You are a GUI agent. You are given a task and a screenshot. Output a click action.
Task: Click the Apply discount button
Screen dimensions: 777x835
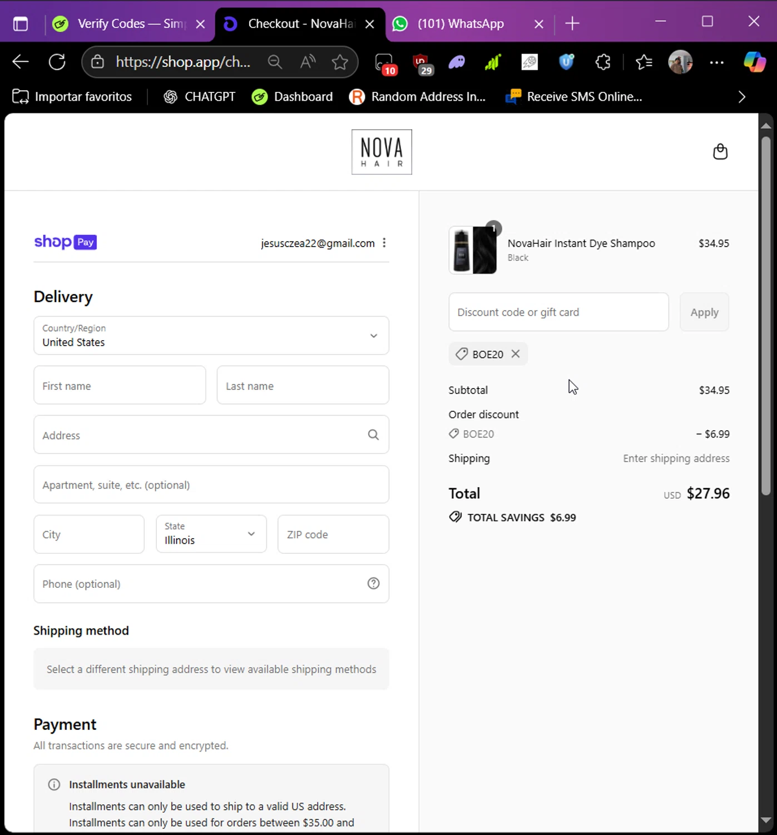[704, 312]
